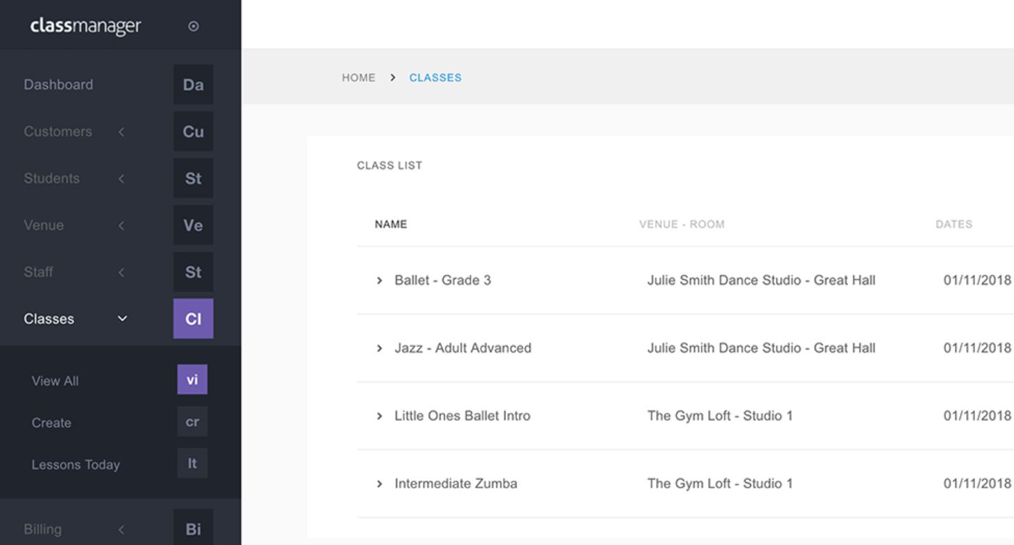The image size is (1014, 545).
Task: Click the Lessons Today 'lt' icon tile
Action: coord(192,464)
